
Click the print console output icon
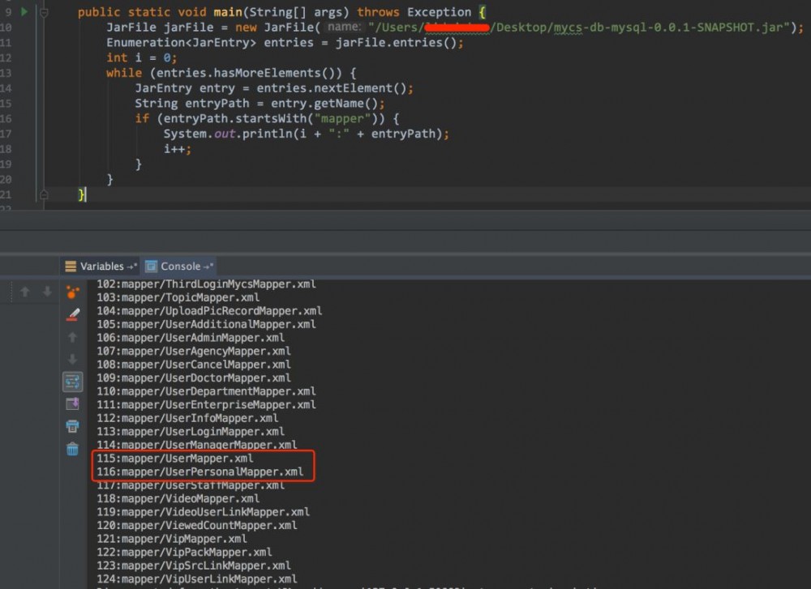tap(72, 426)
